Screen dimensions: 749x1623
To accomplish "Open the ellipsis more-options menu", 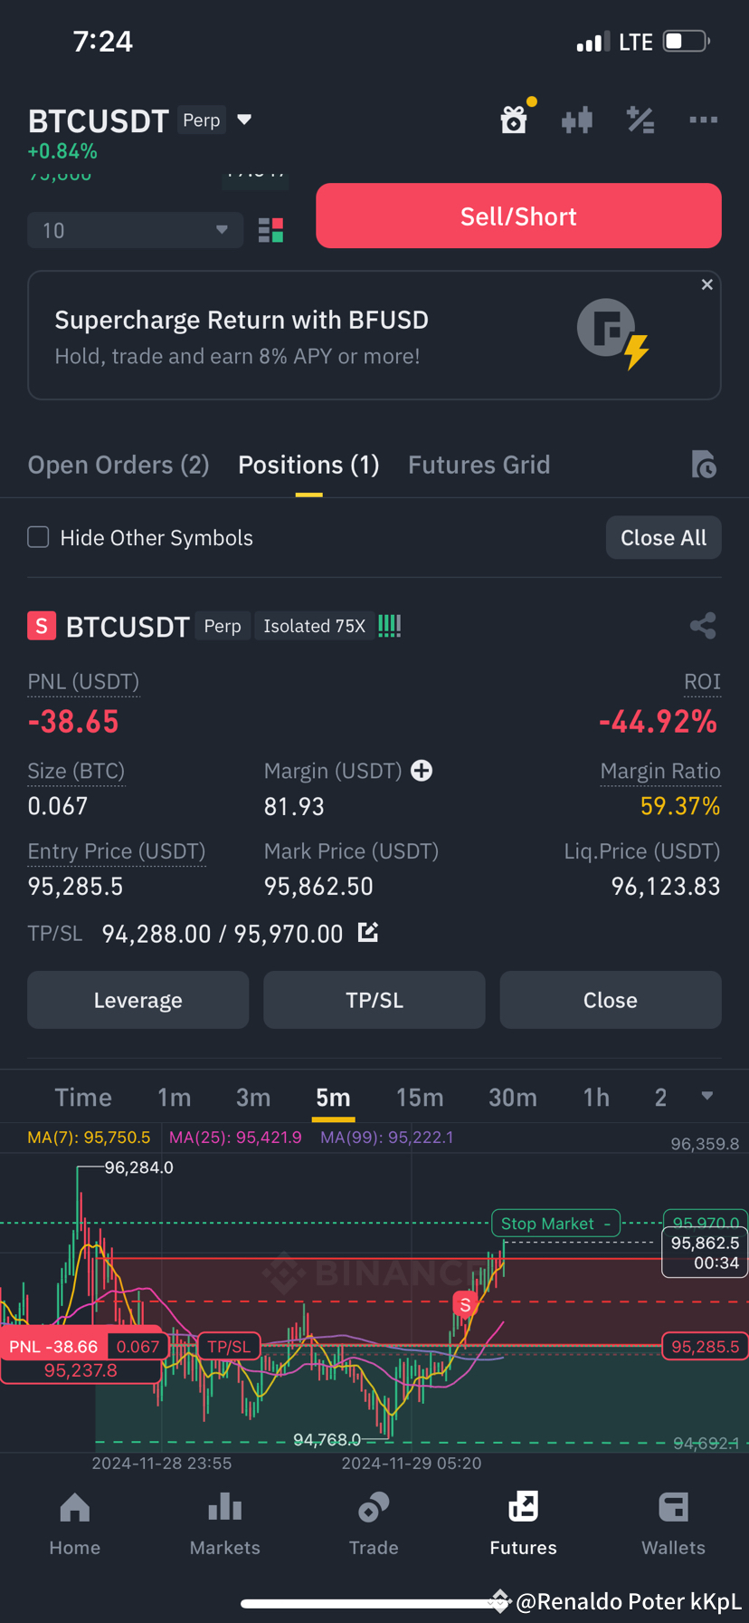I will 704,120.
